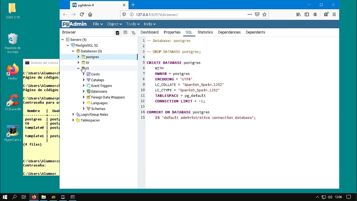Viewport: 357px width, 201px height.
Task: Open QGIS 3.10 desktop folder
Action: click(13, 11)
